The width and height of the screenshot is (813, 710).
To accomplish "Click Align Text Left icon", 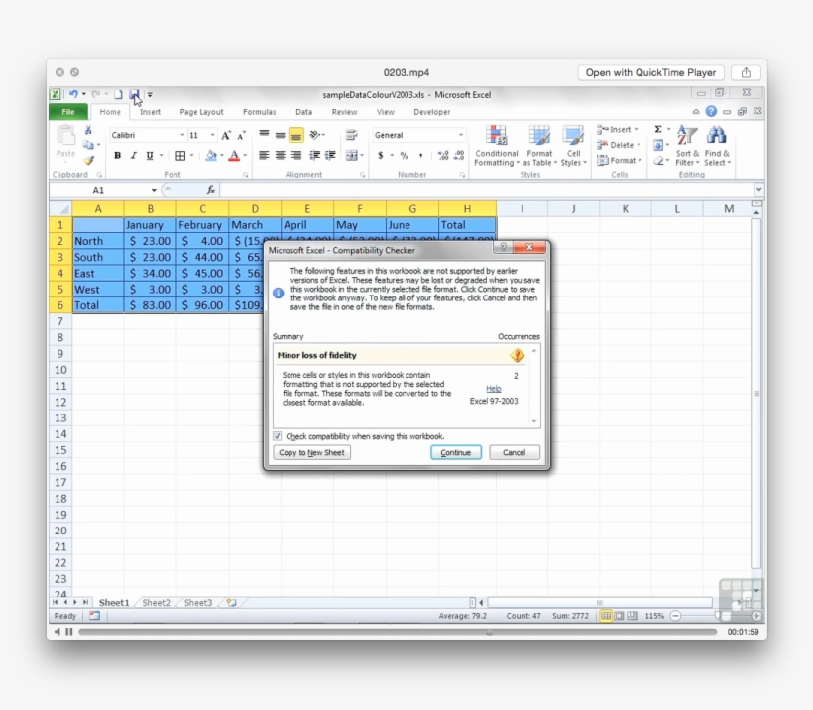I will pyautogui.click(x=264, y=155).
